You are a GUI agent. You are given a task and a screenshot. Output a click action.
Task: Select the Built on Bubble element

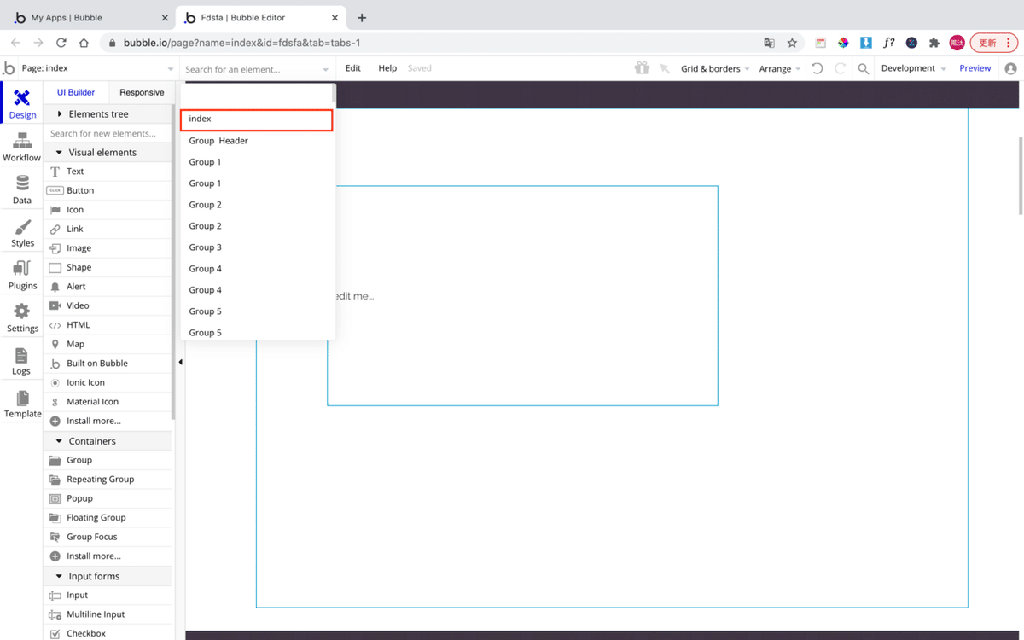[108, 364]
